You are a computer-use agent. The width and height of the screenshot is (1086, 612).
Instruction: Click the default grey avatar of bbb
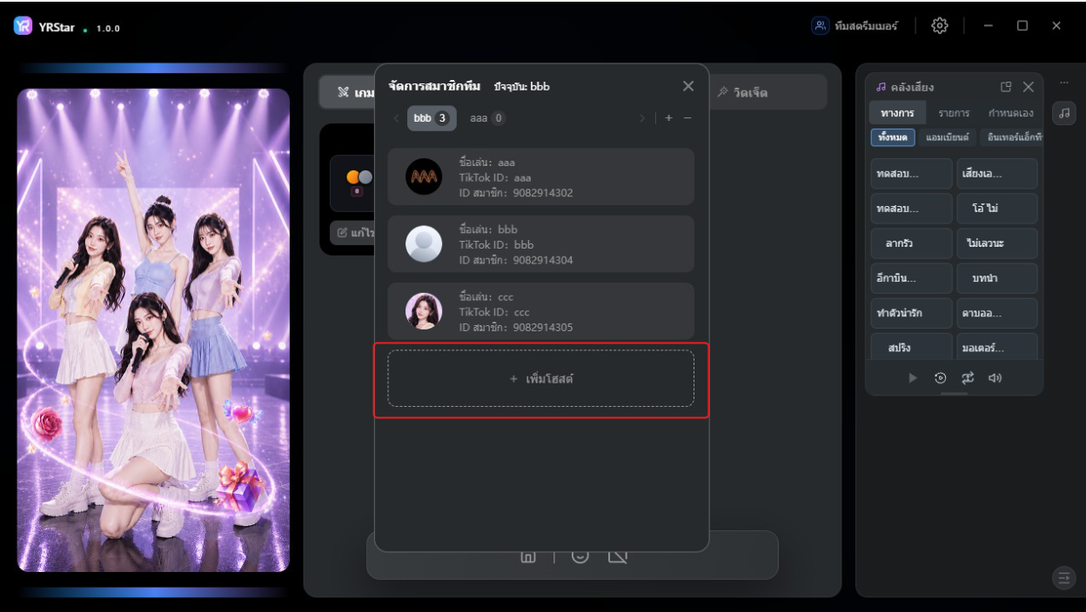pyautogui.click(x=424, y=244)
